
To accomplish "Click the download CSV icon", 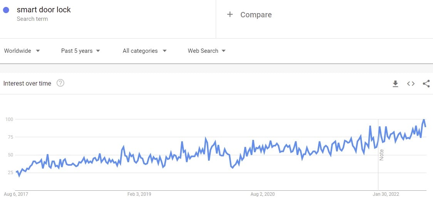I will pyautogui.click(x=395, y=84).
